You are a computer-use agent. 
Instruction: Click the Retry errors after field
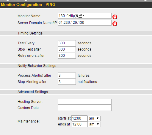pyautogui.click(x=67, y=56)
